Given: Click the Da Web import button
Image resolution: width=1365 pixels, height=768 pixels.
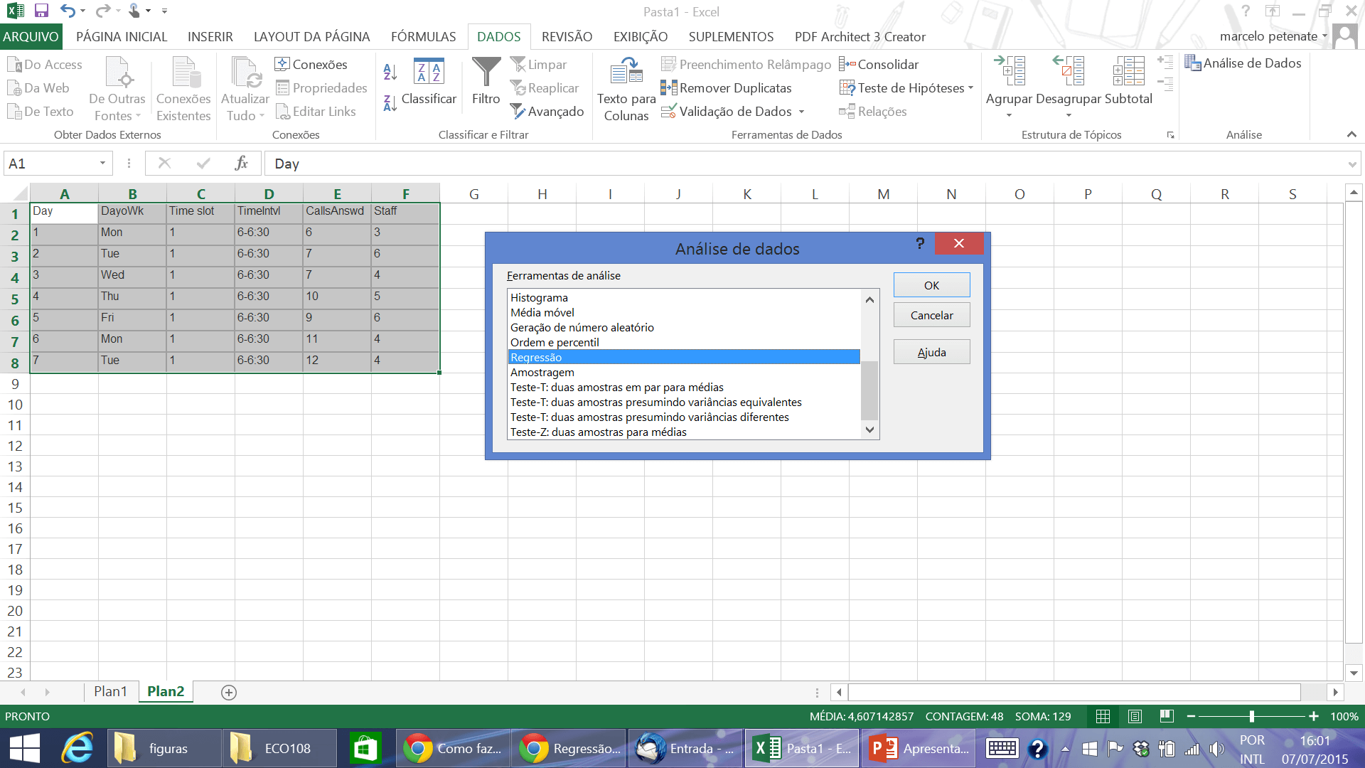Looking at the screenshot, I should 38,88.
